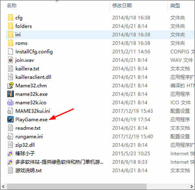The width and height of the screenshot is (195, 190).
Task: Sort by 类型 column header
Action: point(175,6)
